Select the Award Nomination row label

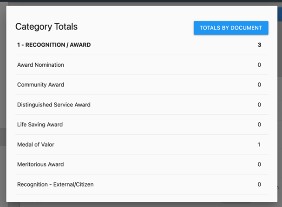(x=40, y=65)
